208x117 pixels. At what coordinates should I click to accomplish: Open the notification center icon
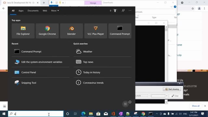click(x=202, y=114)
